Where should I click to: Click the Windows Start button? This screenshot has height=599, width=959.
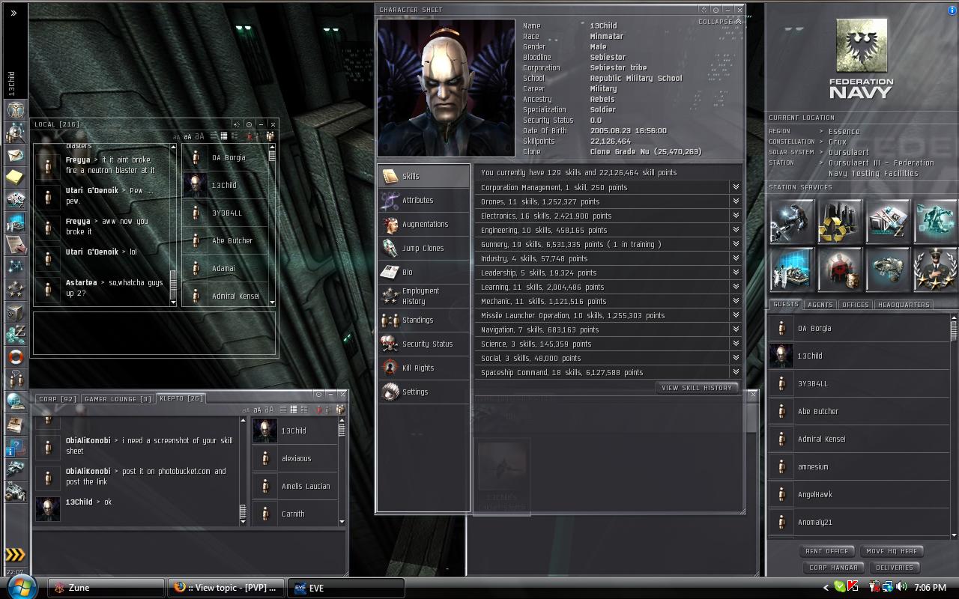(22, 587)
